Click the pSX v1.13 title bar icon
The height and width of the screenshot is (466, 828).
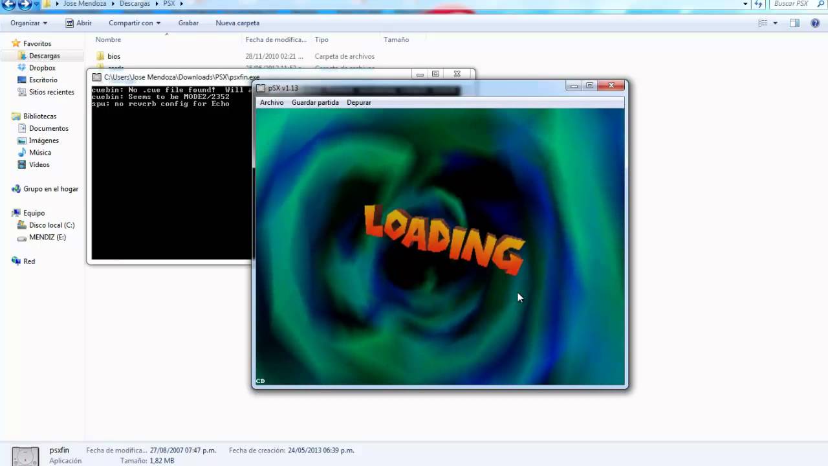coord(261,88)
